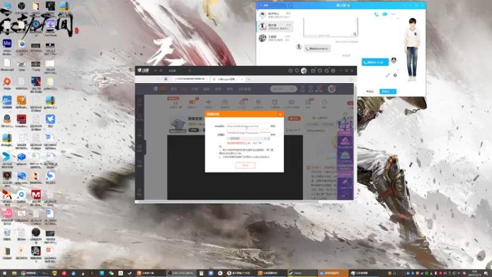Image resolution: width=492 pixels, height=277 pixels.
Task: Click the Huya page search box
Action: point(284,89)
